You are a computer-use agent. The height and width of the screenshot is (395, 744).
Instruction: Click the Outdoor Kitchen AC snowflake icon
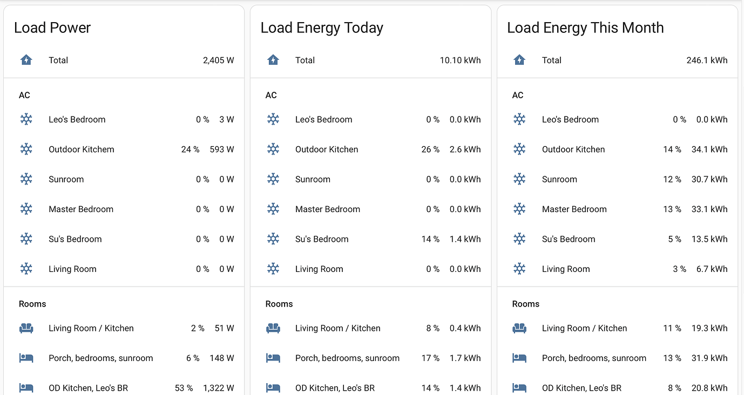[x=26, y=149]
